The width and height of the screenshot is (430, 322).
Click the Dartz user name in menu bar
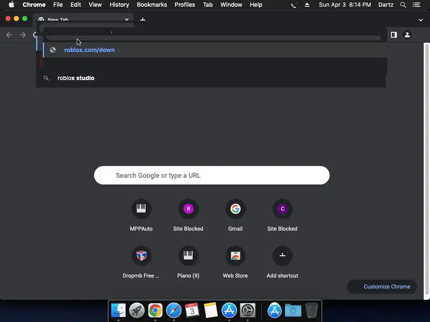pyautogui.click(x=385, y=5)
